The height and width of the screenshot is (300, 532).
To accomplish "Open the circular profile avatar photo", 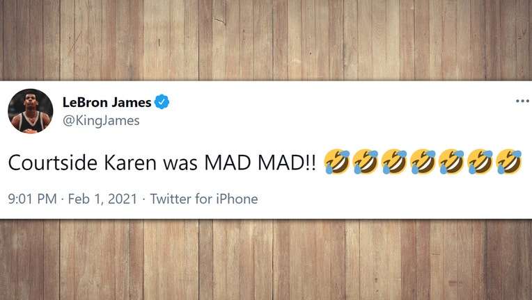I will pyautogui.click(x=31, y=111).
